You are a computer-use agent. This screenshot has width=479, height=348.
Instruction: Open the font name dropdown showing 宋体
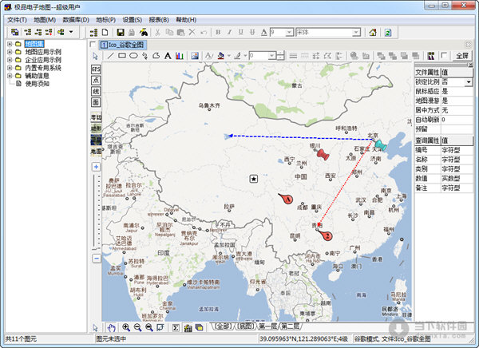356,32
